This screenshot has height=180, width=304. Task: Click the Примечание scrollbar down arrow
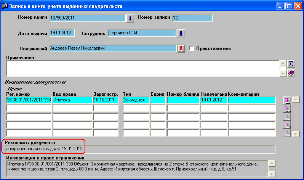pos(283,74)
